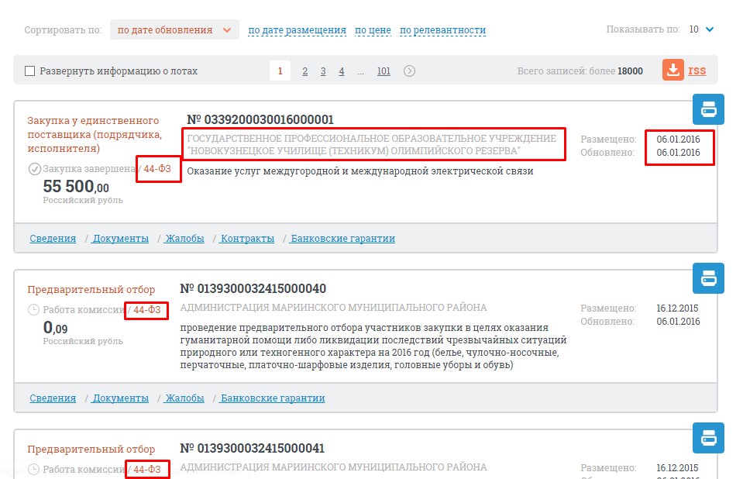743x479 pixels.
Task: Print purchase 0339200030016000001 using printer icon
Action: click(x=708, y=109)
